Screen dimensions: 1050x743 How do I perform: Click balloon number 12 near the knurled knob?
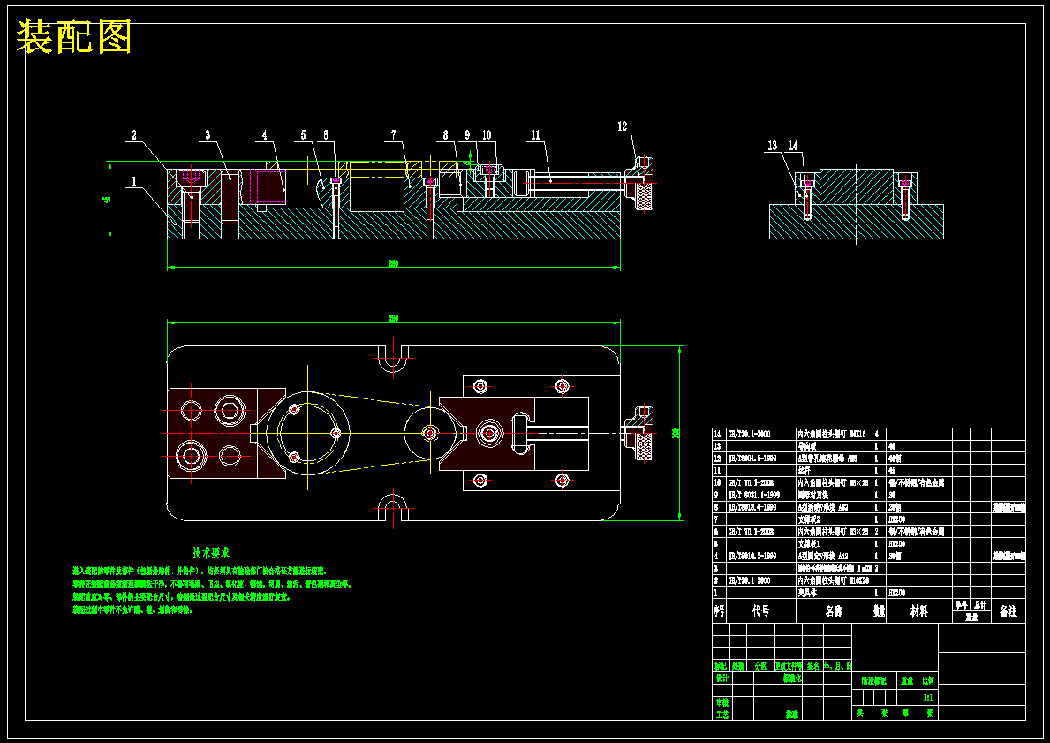pos(622,126)
